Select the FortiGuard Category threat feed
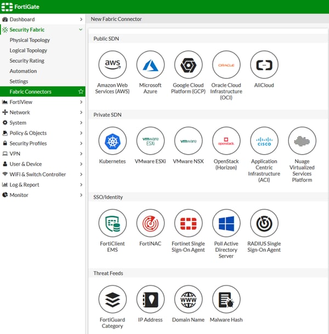 pos(112,299)
